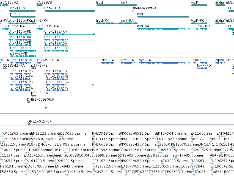Click the DME1-009B06.F purple marker
Screen dimensions: 234x176
coord(29,102)
